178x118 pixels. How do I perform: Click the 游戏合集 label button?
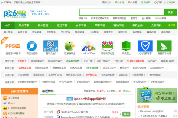[9, 75]
